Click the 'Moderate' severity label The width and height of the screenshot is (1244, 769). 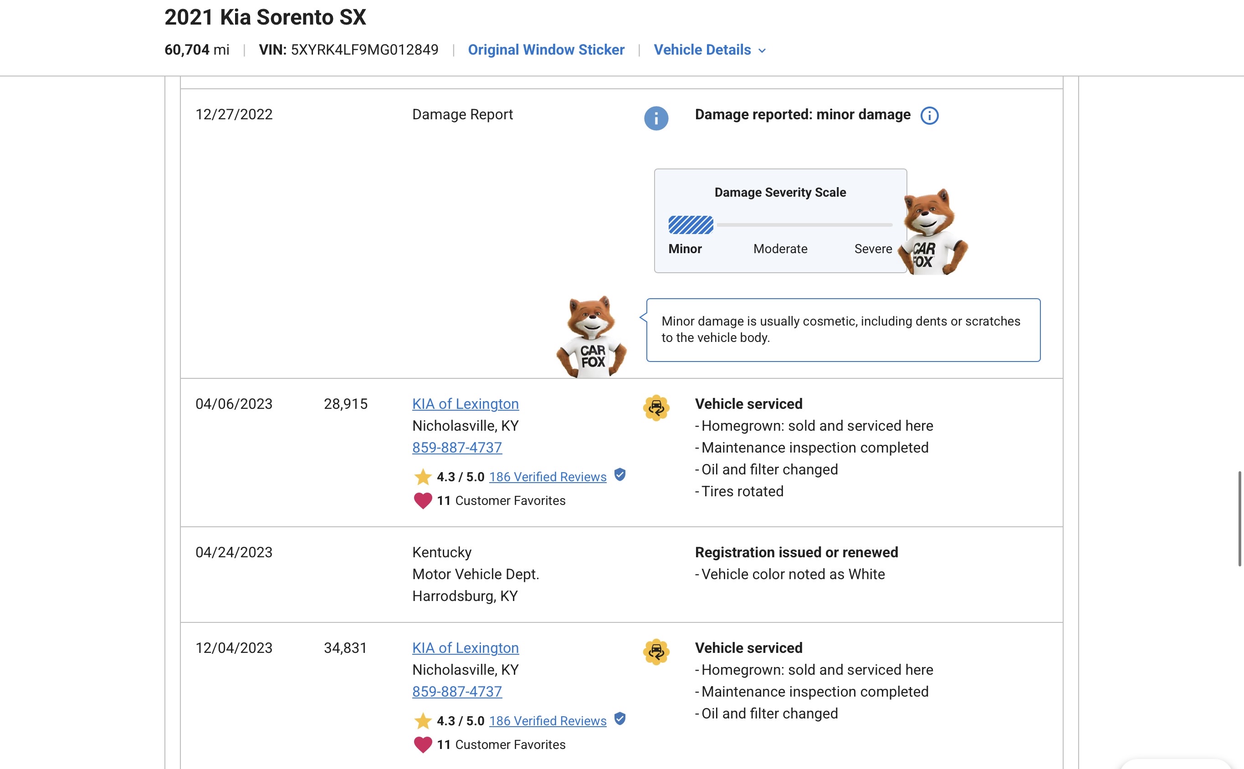pyautogui.click(x=780, y=249)
